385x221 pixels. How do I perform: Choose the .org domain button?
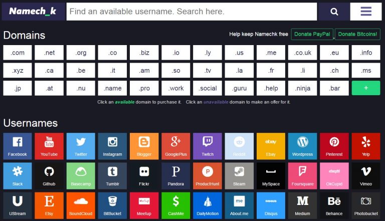(x=81, y=53)
